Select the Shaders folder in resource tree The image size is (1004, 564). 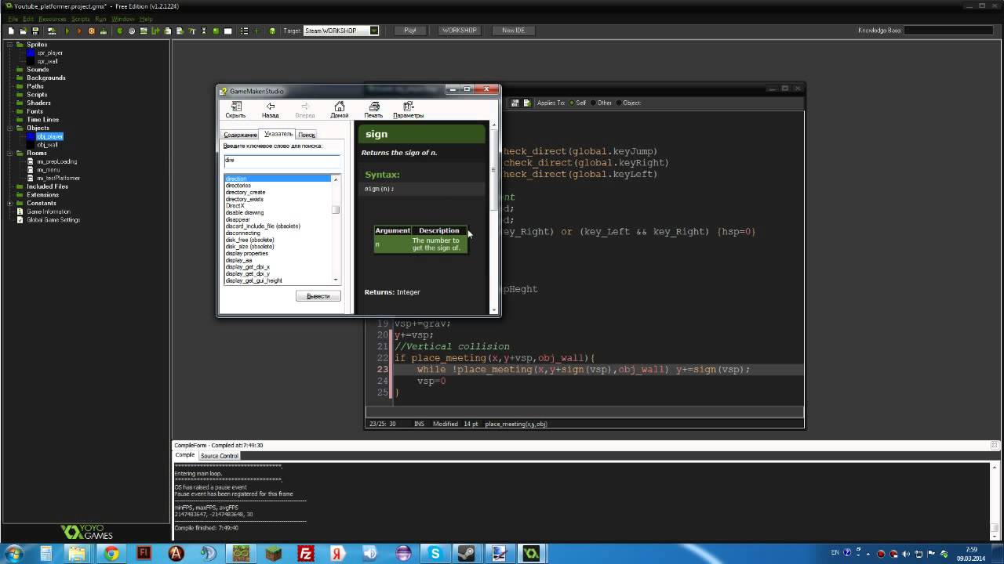pyautogui.click(x=38, y=103)
